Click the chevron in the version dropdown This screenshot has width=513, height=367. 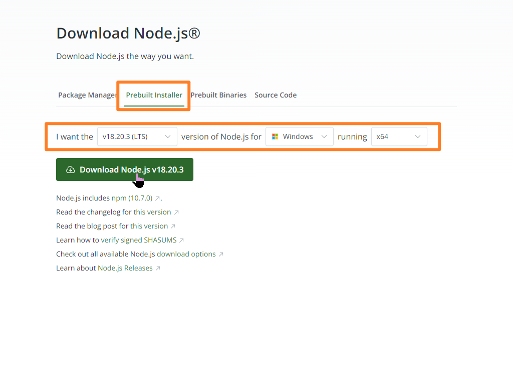168,136
